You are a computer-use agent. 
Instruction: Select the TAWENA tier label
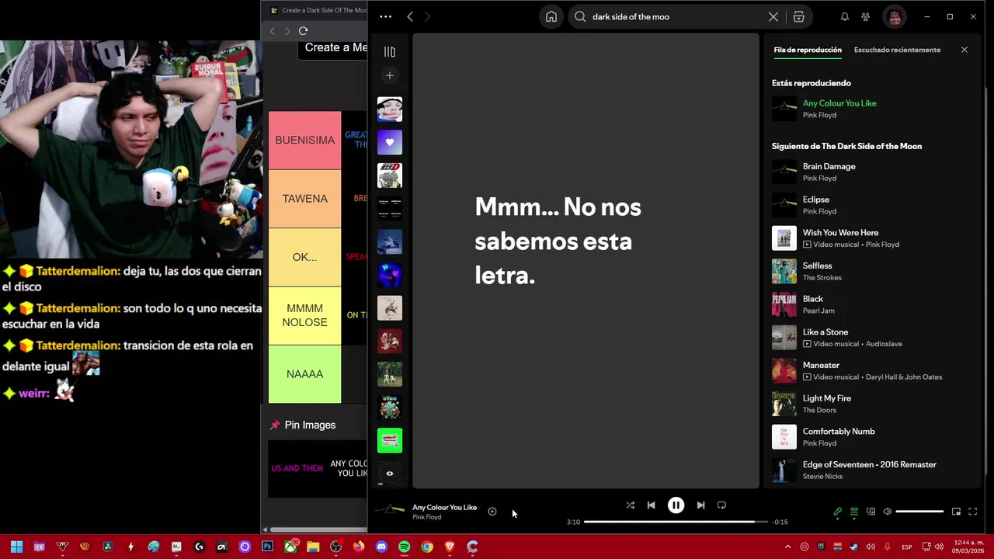coord(304,199)
